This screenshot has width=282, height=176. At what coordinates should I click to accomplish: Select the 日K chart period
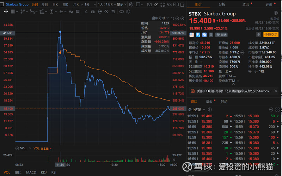point(55,5)
